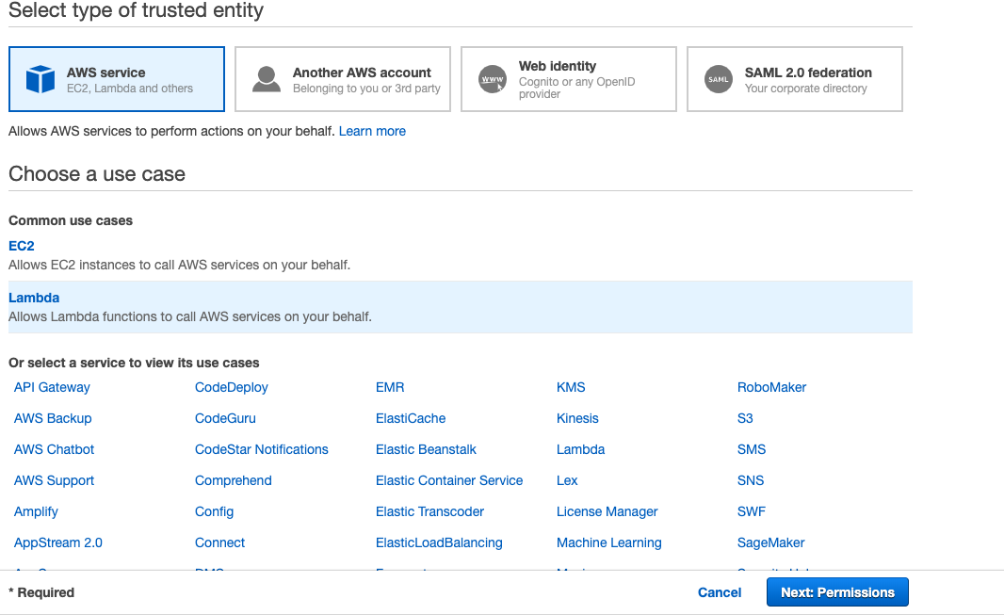This screenshot has height=615, width=1004.
Task: Select the EC2 common use case
Action: pos(21,246)
